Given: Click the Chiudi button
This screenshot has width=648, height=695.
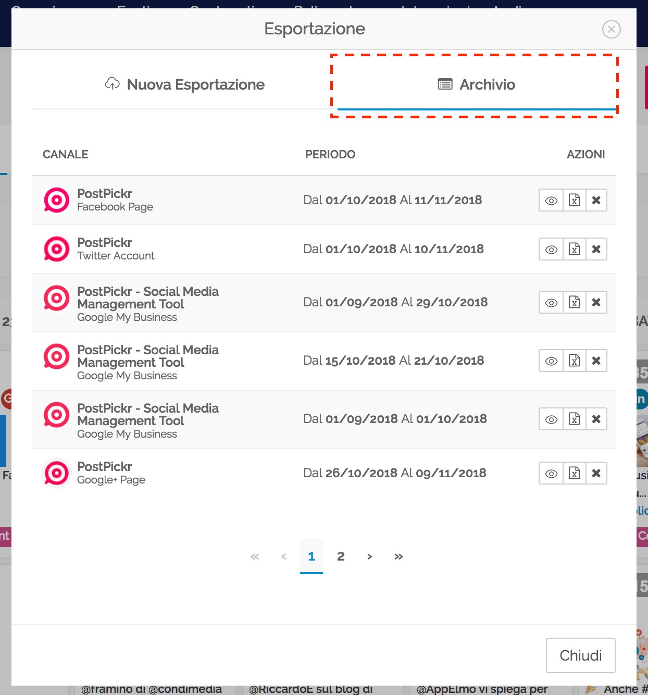Looking at the screenshot, I should [x=580, y=655].
